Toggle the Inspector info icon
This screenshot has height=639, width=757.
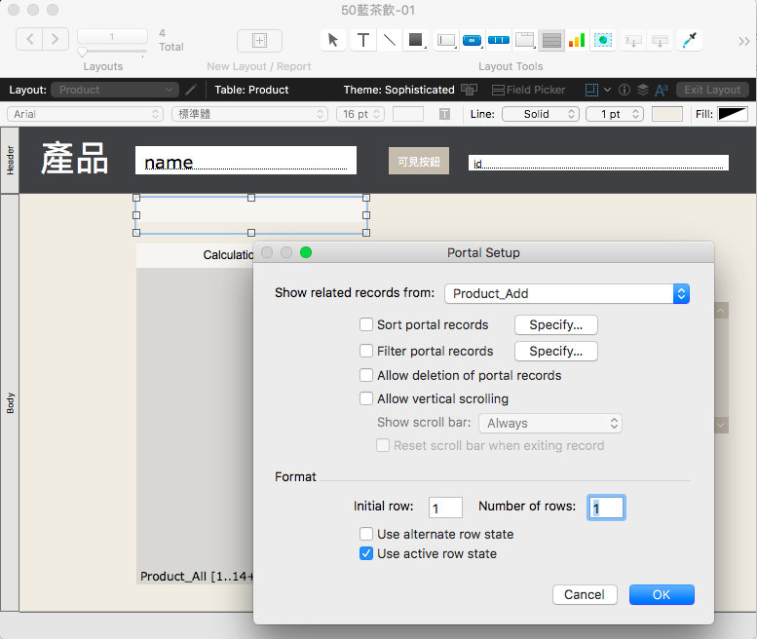point(625,90)
